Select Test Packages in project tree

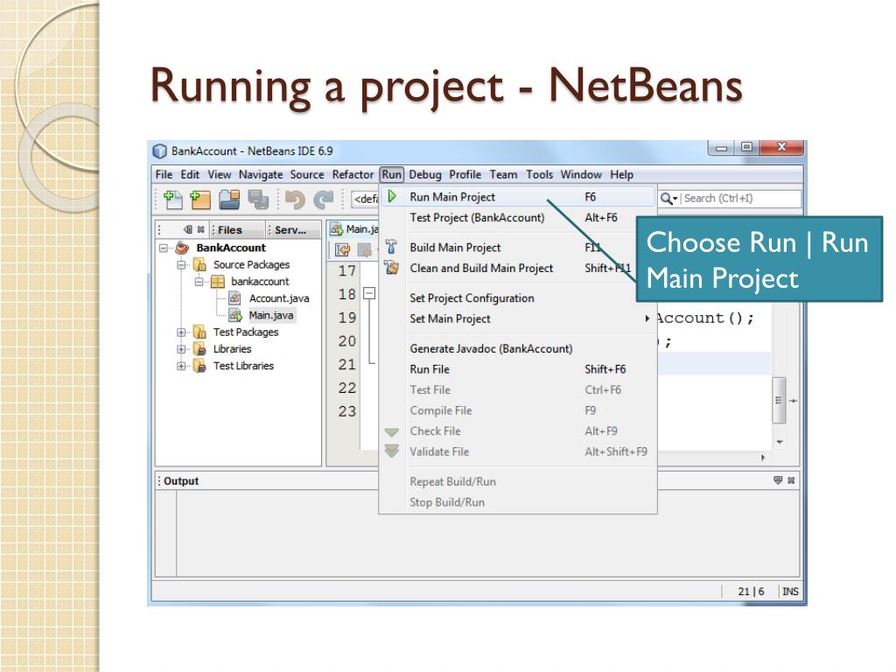coord(246,332)
